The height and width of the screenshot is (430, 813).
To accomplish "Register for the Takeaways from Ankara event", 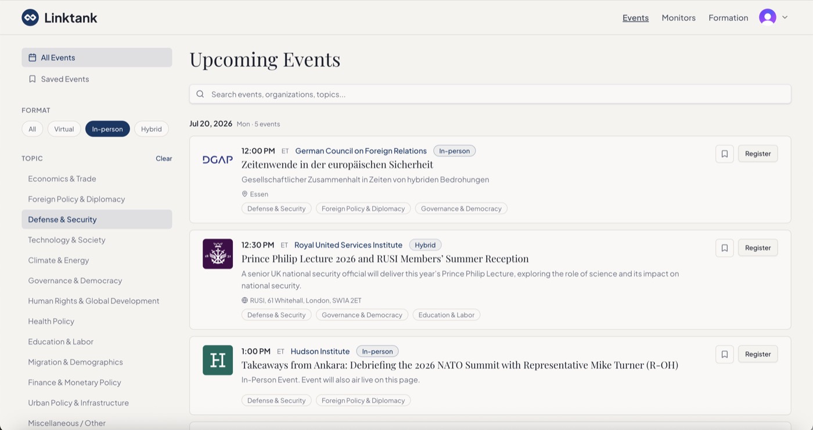I will [x=758, y=354].
